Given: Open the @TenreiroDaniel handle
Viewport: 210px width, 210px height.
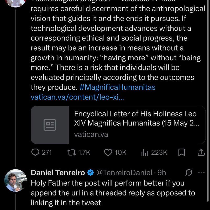Looking at the screenshot, I should tap(124, 173).
